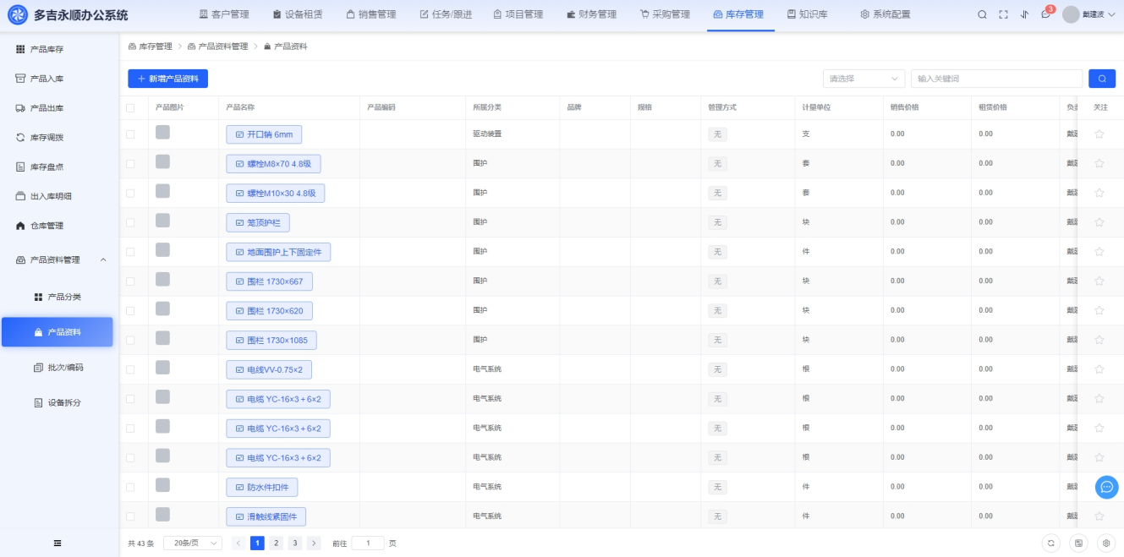This screenshot has width=1124, height=557.
Task: Star the 螺栓M8×70 4.8级 row
Action: 1099,163
